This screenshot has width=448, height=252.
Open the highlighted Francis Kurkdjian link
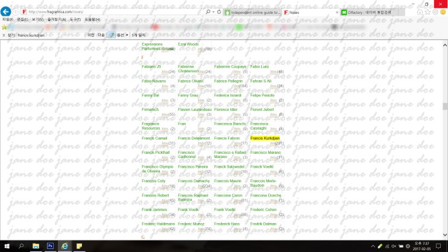tap(265, 138)
